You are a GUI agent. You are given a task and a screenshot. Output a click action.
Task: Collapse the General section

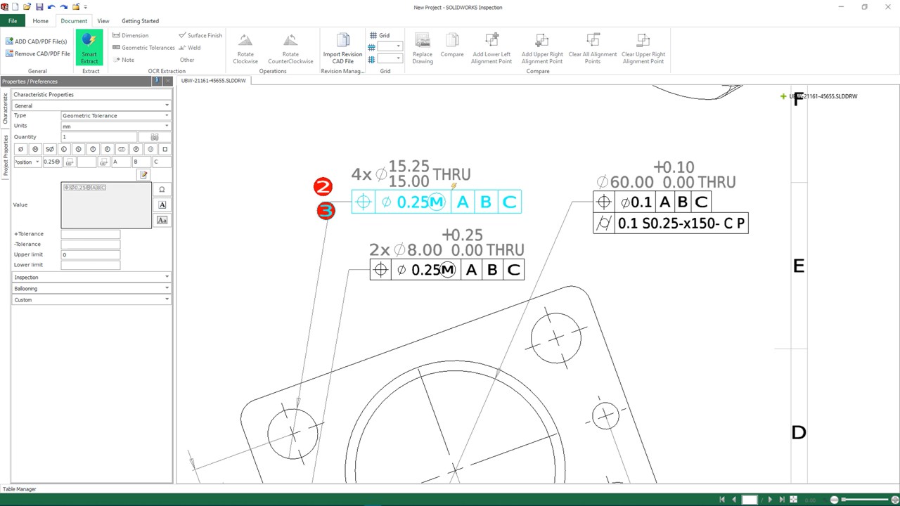91,105
